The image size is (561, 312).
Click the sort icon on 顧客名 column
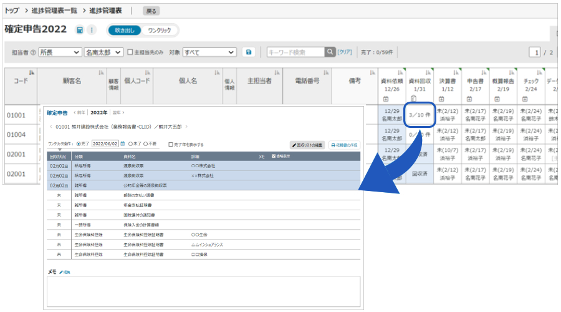[101, 73]
